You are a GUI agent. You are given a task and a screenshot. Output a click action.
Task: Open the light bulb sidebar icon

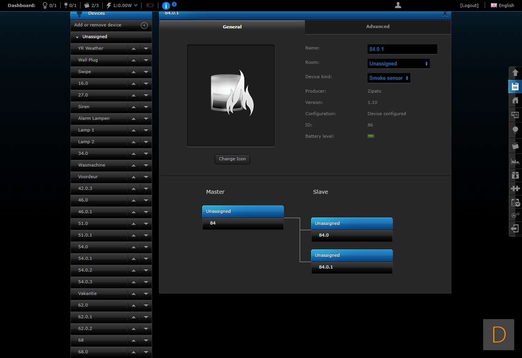tap(515, 130)
